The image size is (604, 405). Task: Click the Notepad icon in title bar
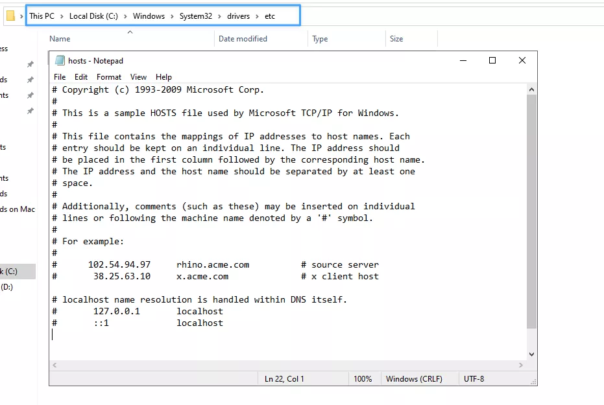(x=60, y=61)
